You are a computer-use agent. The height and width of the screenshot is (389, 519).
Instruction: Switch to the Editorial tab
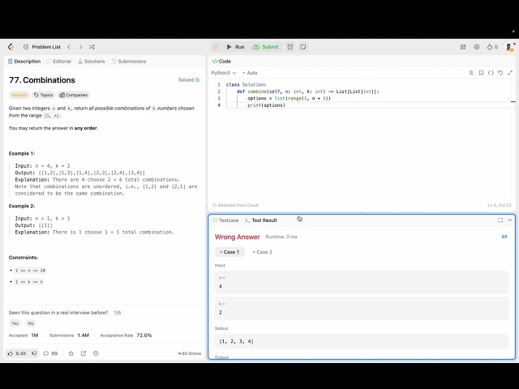(59, 62)
